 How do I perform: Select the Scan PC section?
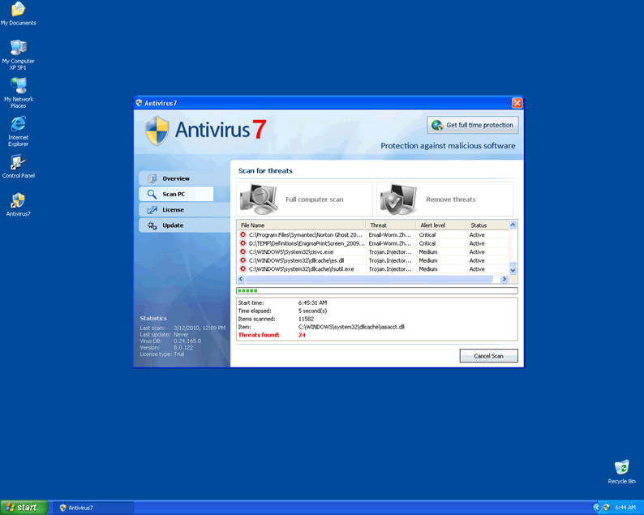[x=174, y=195]
